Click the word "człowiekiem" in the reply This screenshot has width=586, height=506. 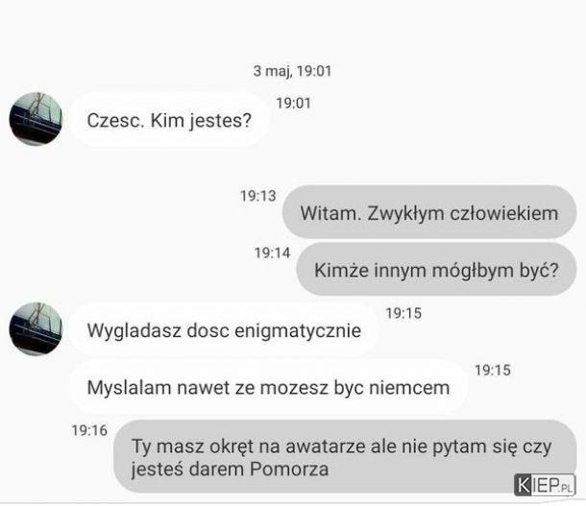tap(503, 213)
